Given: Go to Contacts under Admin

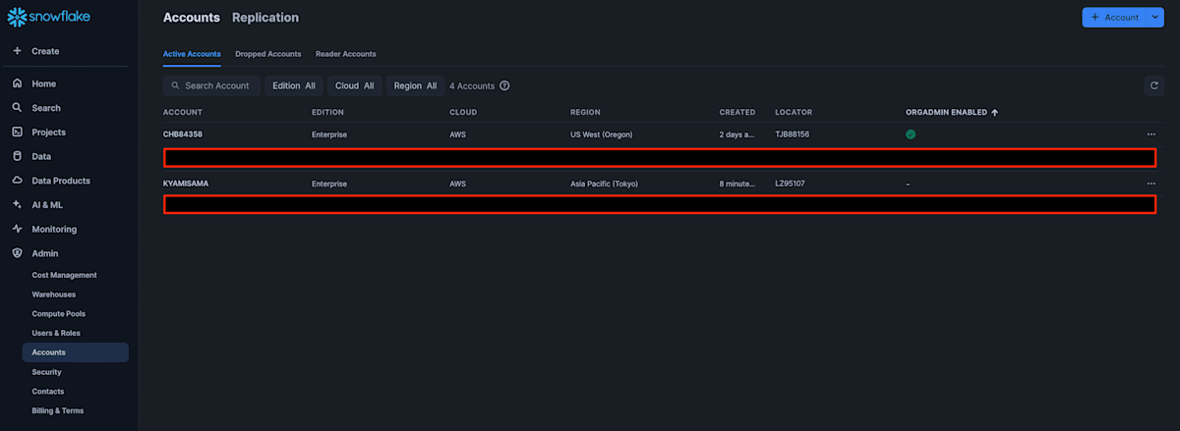Looking at the screenshot, I should pyautogui.click(x=48, y=392).
